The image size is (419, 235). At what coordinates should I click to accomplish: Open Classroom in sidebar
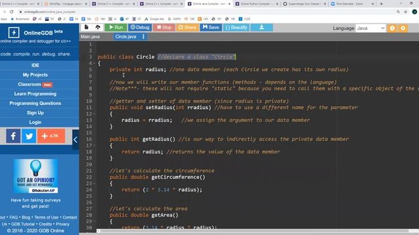pyautogui.click(x=35, y=84)
